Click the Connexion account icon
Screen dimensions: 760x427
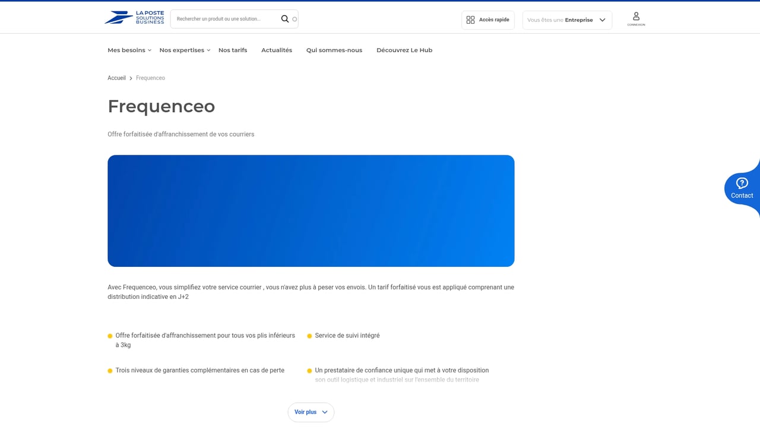pyautogui.click(x=636, y=16)
